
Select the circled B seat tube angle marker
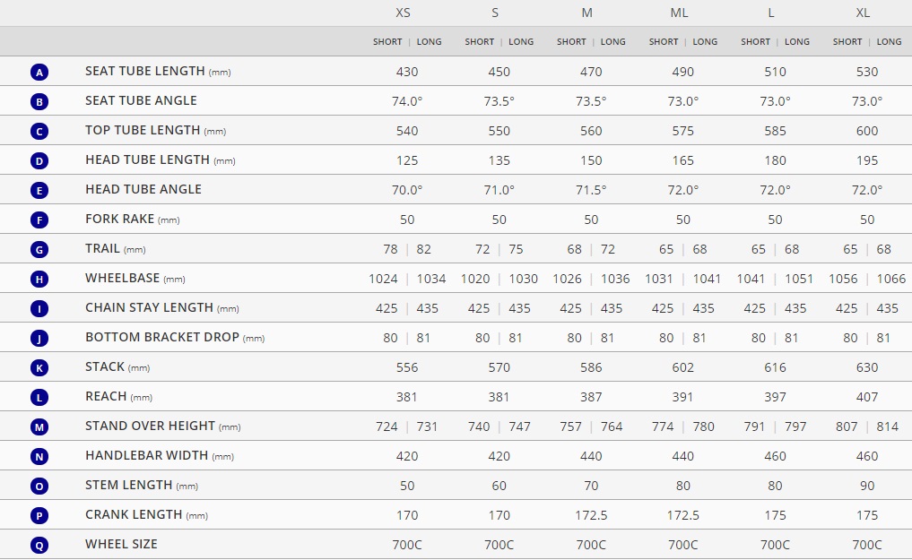click(x=39, y=101)
